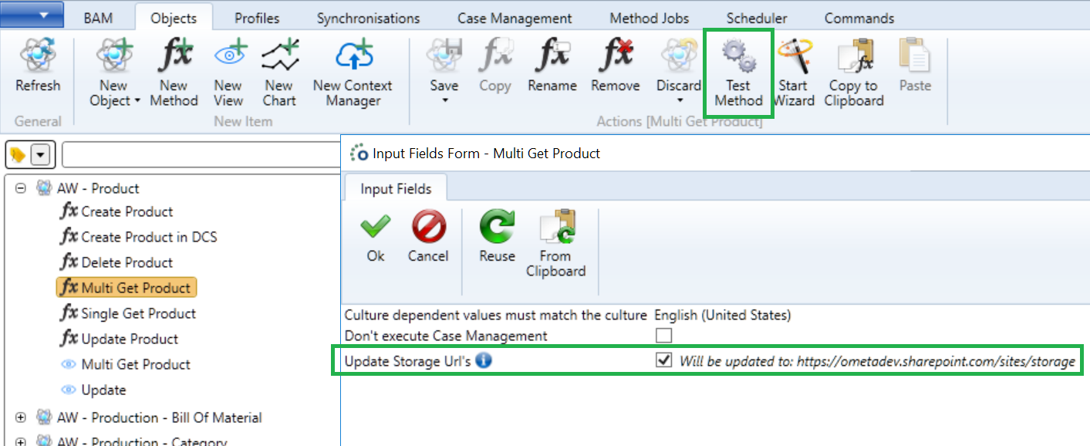Uncheck the Update Storage Url's checkbox

point(663,360)
